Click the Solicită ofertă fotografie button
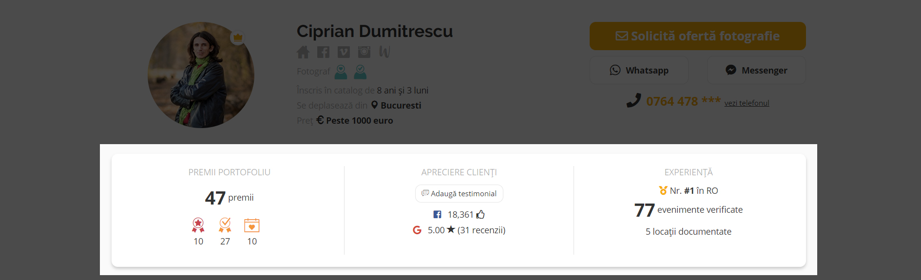This screenshot has width=921, height=280. point(697,36)
